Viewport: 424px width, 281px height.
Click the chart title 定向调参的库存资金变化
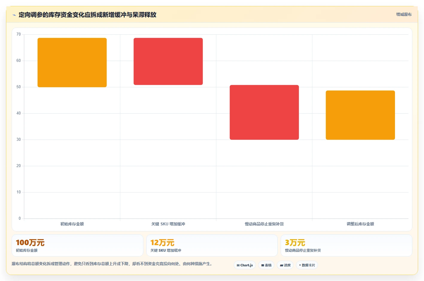pos(87,15)
